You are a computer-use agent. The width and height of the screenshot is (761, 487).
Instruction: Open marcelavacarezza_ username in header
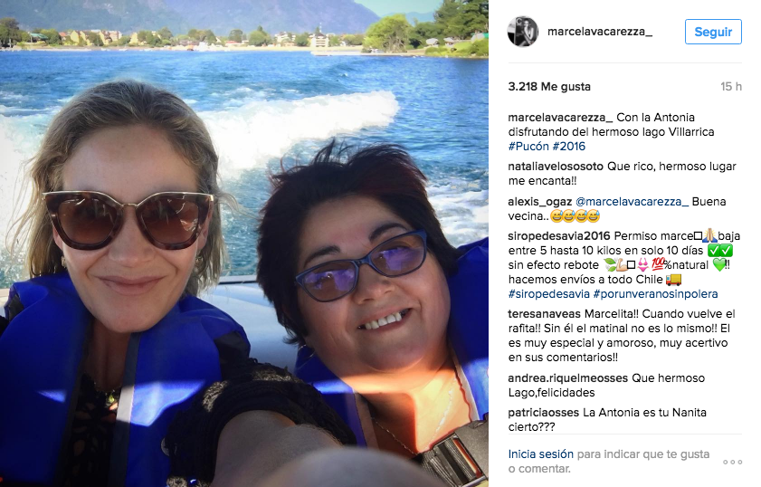pyautogui.click(x=600, y=32)
